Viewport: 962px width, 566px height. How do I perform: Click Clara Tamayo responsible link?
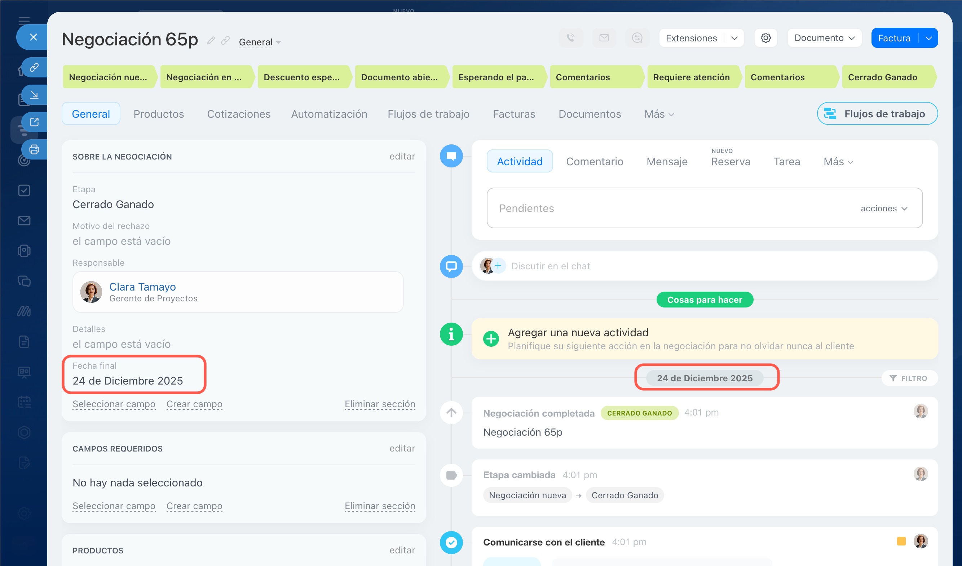coord(142,287)
